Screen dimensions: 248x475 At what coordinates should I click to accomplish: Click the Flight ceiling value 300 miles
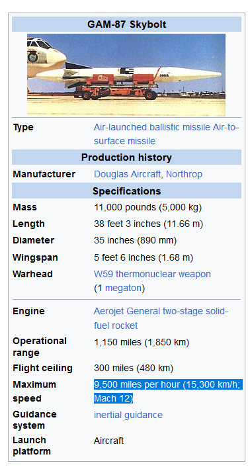134,368
